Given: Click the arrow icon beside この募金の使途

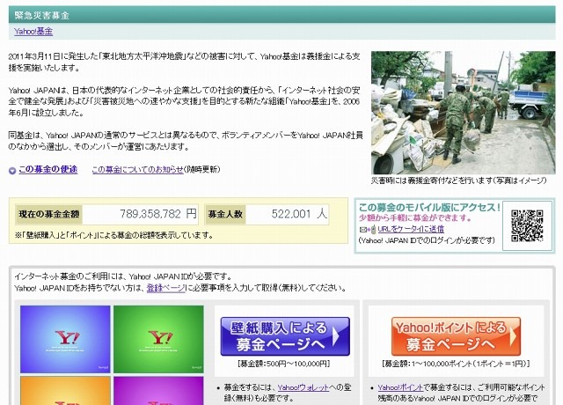Looking at the screenshot, I should tap(12, 171).
